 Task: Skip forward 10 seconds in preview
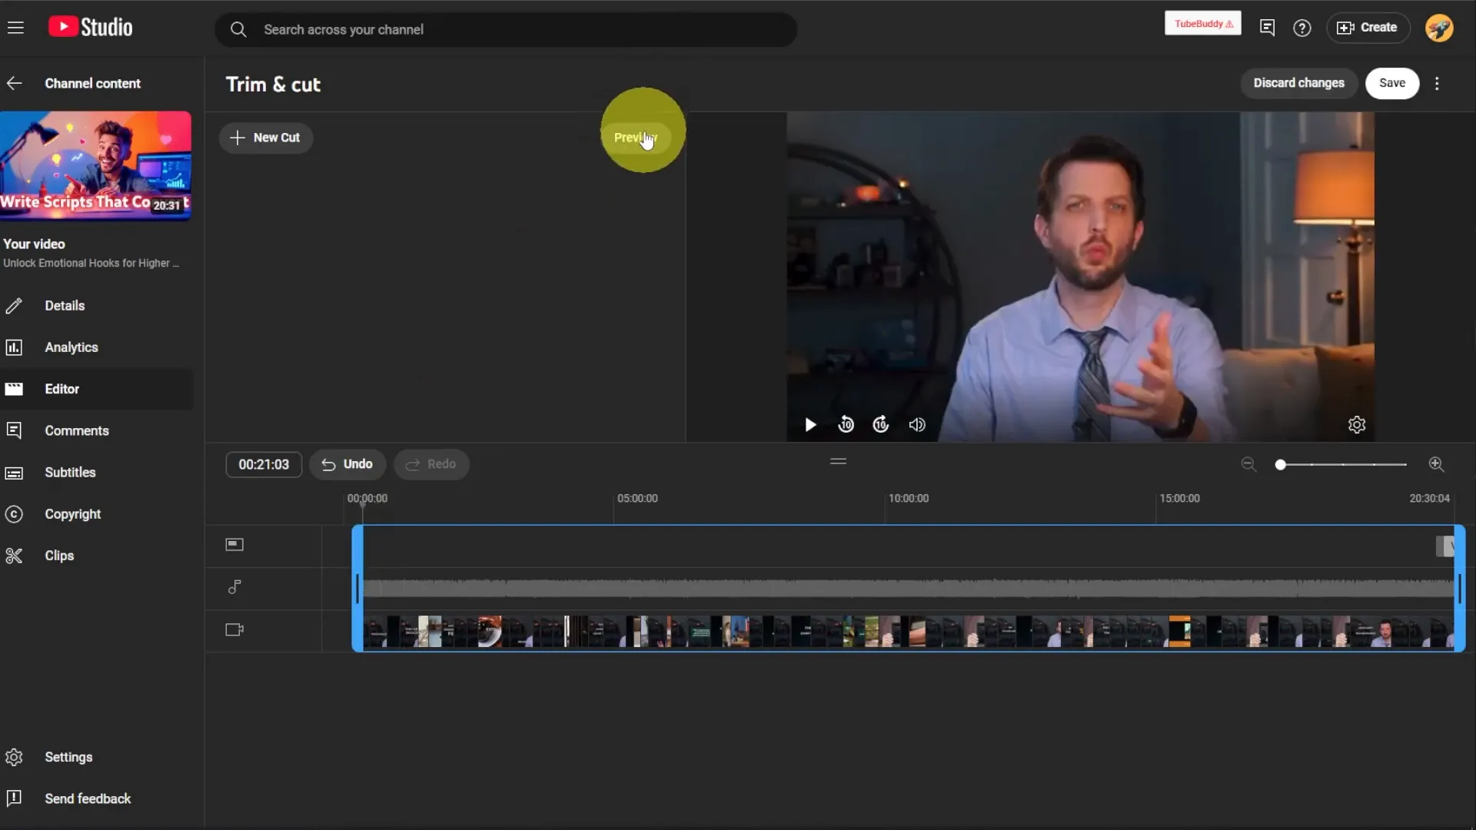click(x=881, y=424)
